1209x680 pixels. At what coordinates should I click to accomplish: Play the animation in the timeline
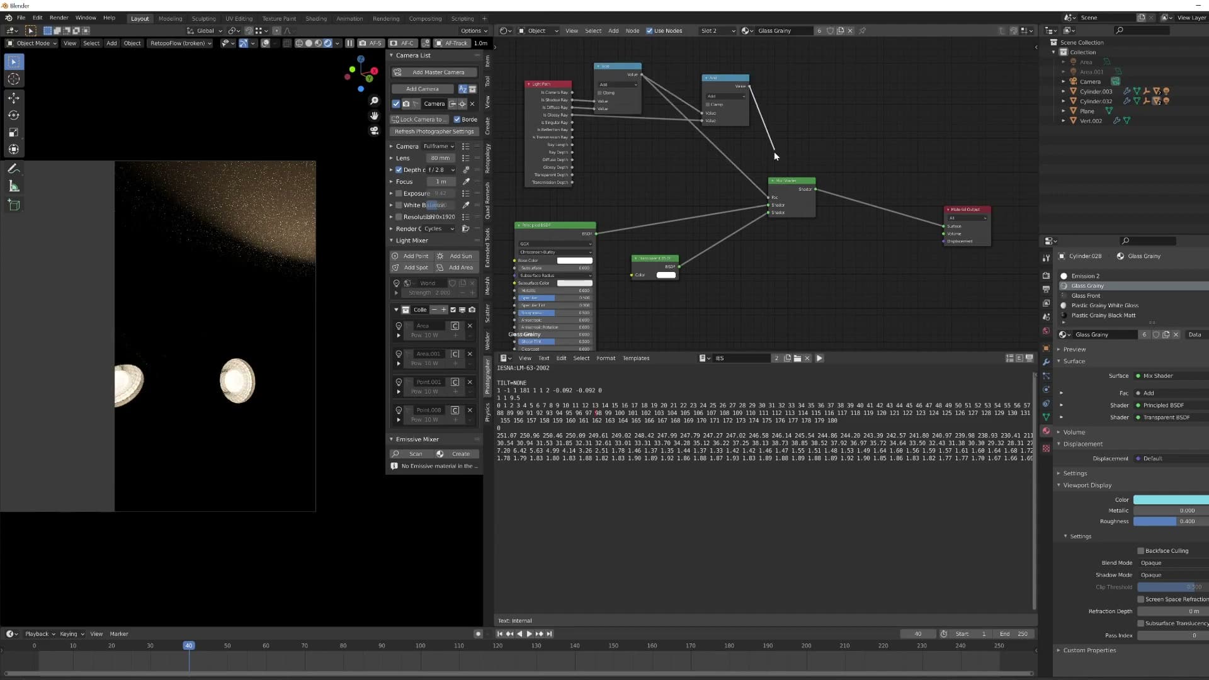pos(529,634)
